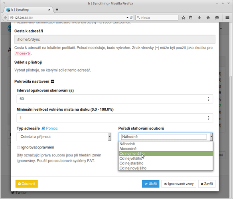The image size is (233, 199).
Task: Reload the page with refresh icon
Action: [131, 18]
